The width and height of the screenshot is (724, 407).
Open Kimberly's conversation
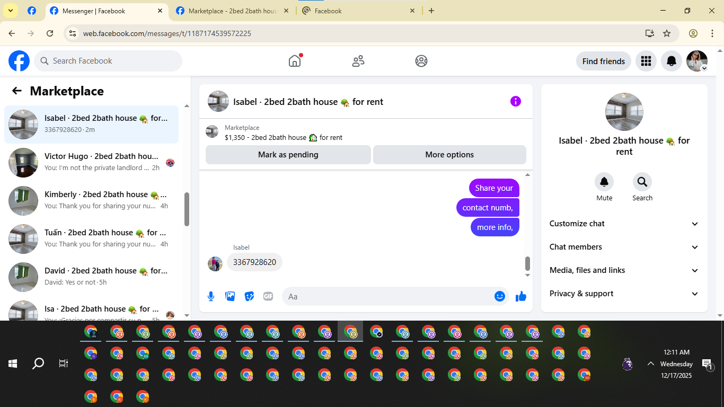(x=91, y=201)
